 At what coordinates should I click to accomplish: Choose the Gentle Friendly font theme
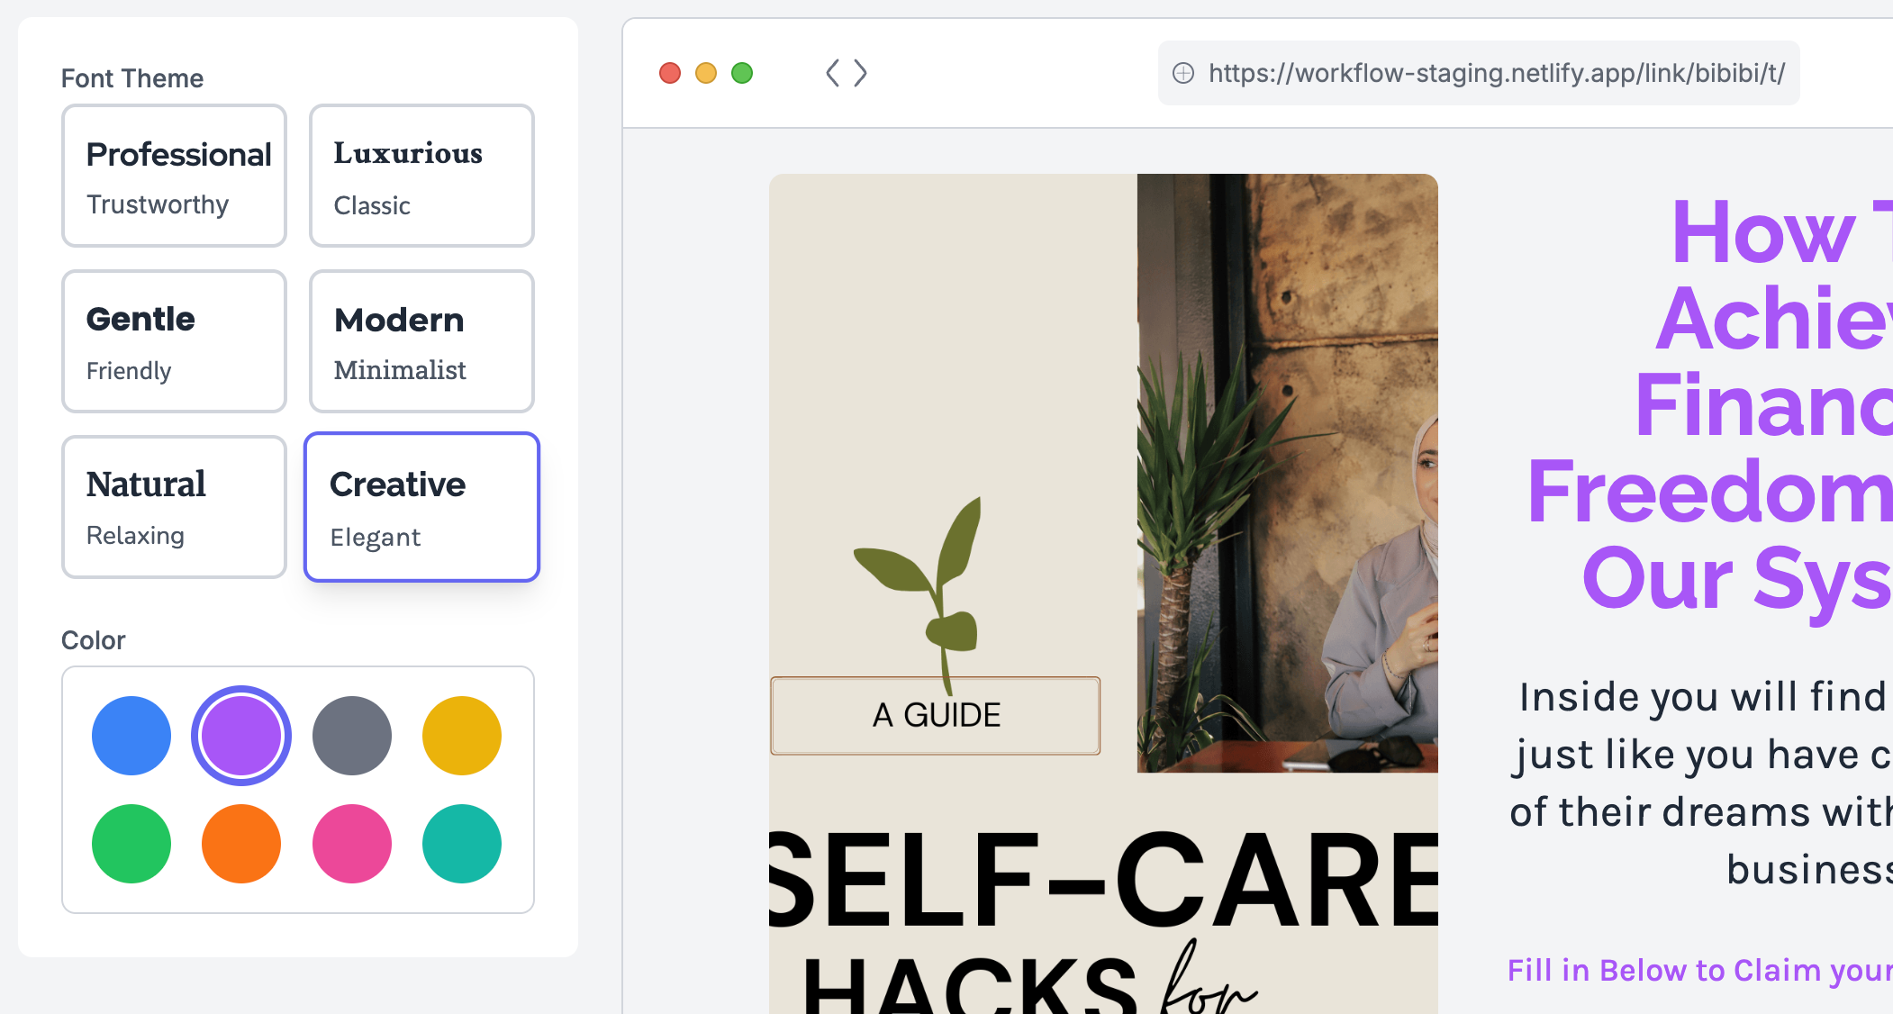point(174,341)
